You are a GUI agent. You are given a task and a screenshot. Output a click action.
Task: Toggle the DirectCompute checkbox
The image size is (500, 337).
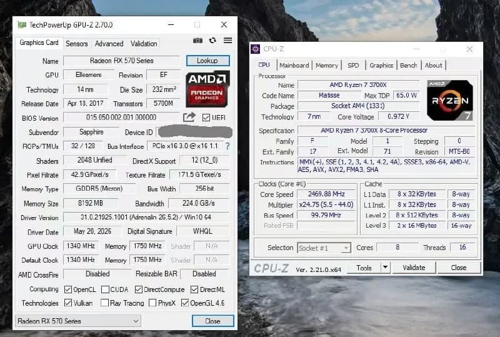tap(138, 289)
